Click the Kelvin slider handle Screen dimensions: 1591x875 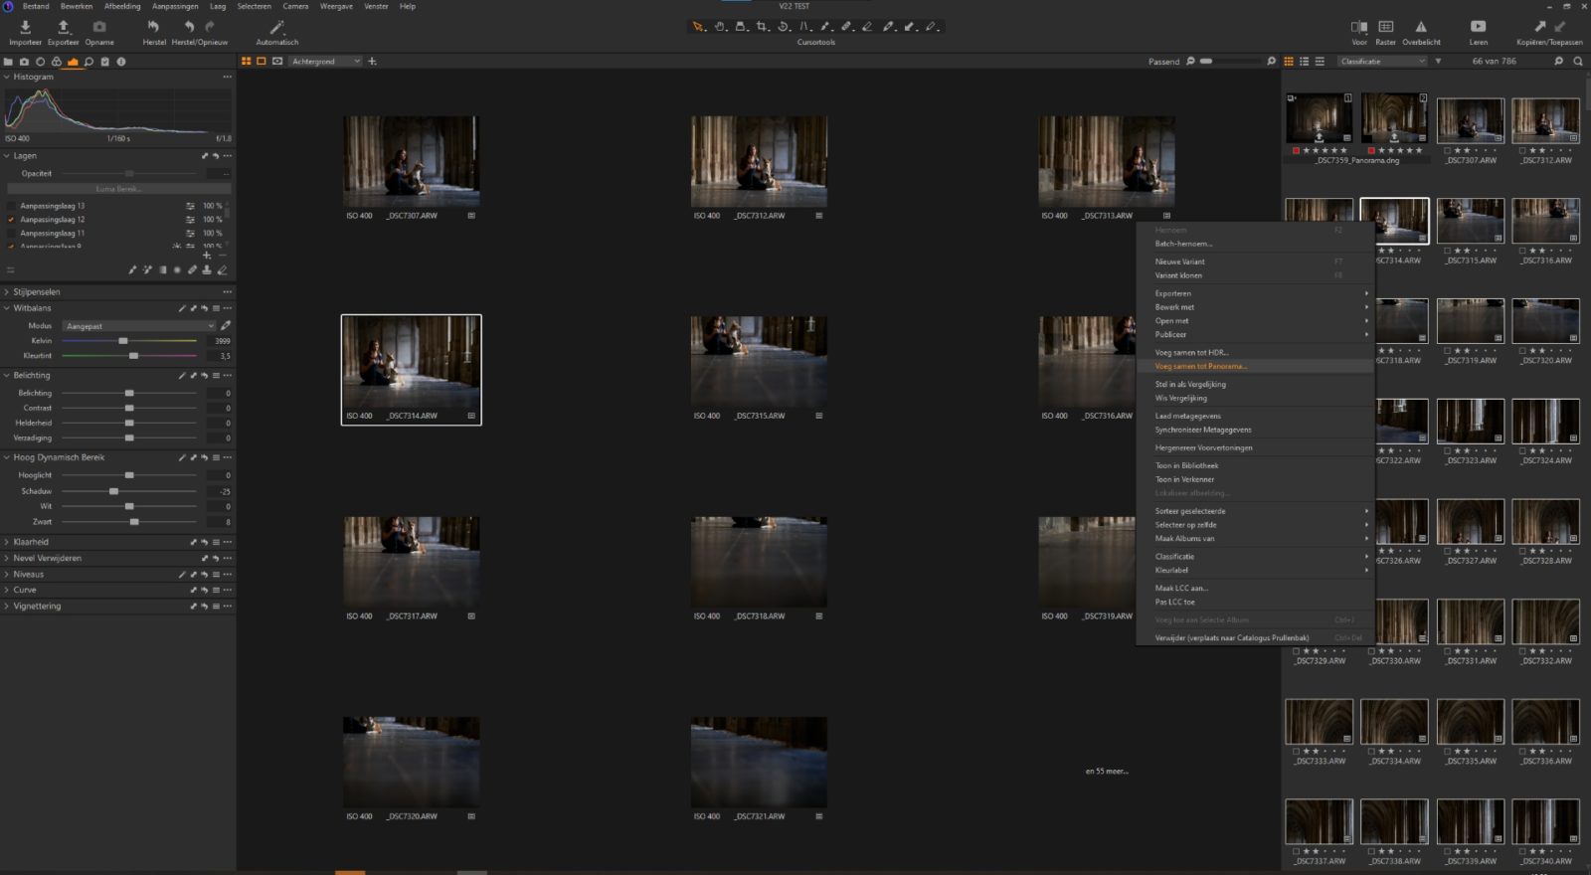123,341
